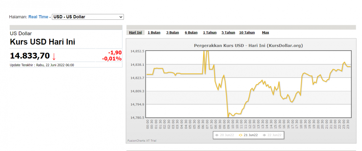The height and width of the screenshot is (151, 362).
Task: Select the Hari Ini tab
Action: click(x=135, y=32)
